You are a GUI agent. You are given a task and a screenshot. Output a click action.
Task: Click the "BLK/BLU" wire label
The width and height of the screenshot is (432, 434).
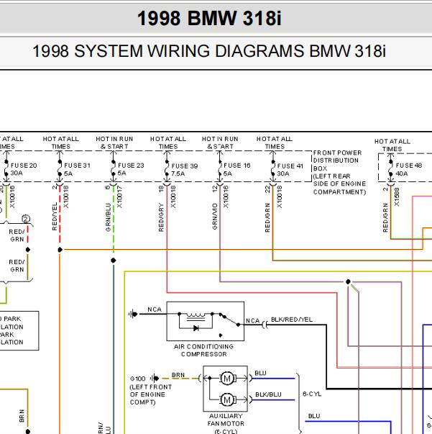pyautogui.click(x=268, y=394)
